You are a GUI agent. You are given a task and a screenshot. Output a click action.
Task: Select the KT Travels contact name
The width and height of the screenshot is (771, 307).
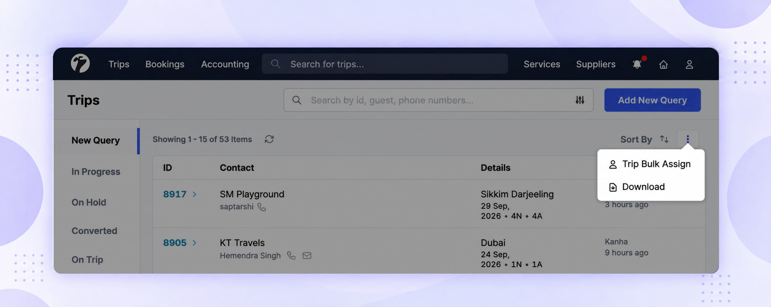(x=242, y=243)
